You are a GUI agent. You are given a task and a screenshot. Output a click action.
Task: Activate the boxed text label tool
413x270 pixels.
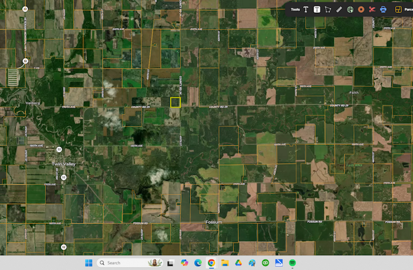point(317,9)
